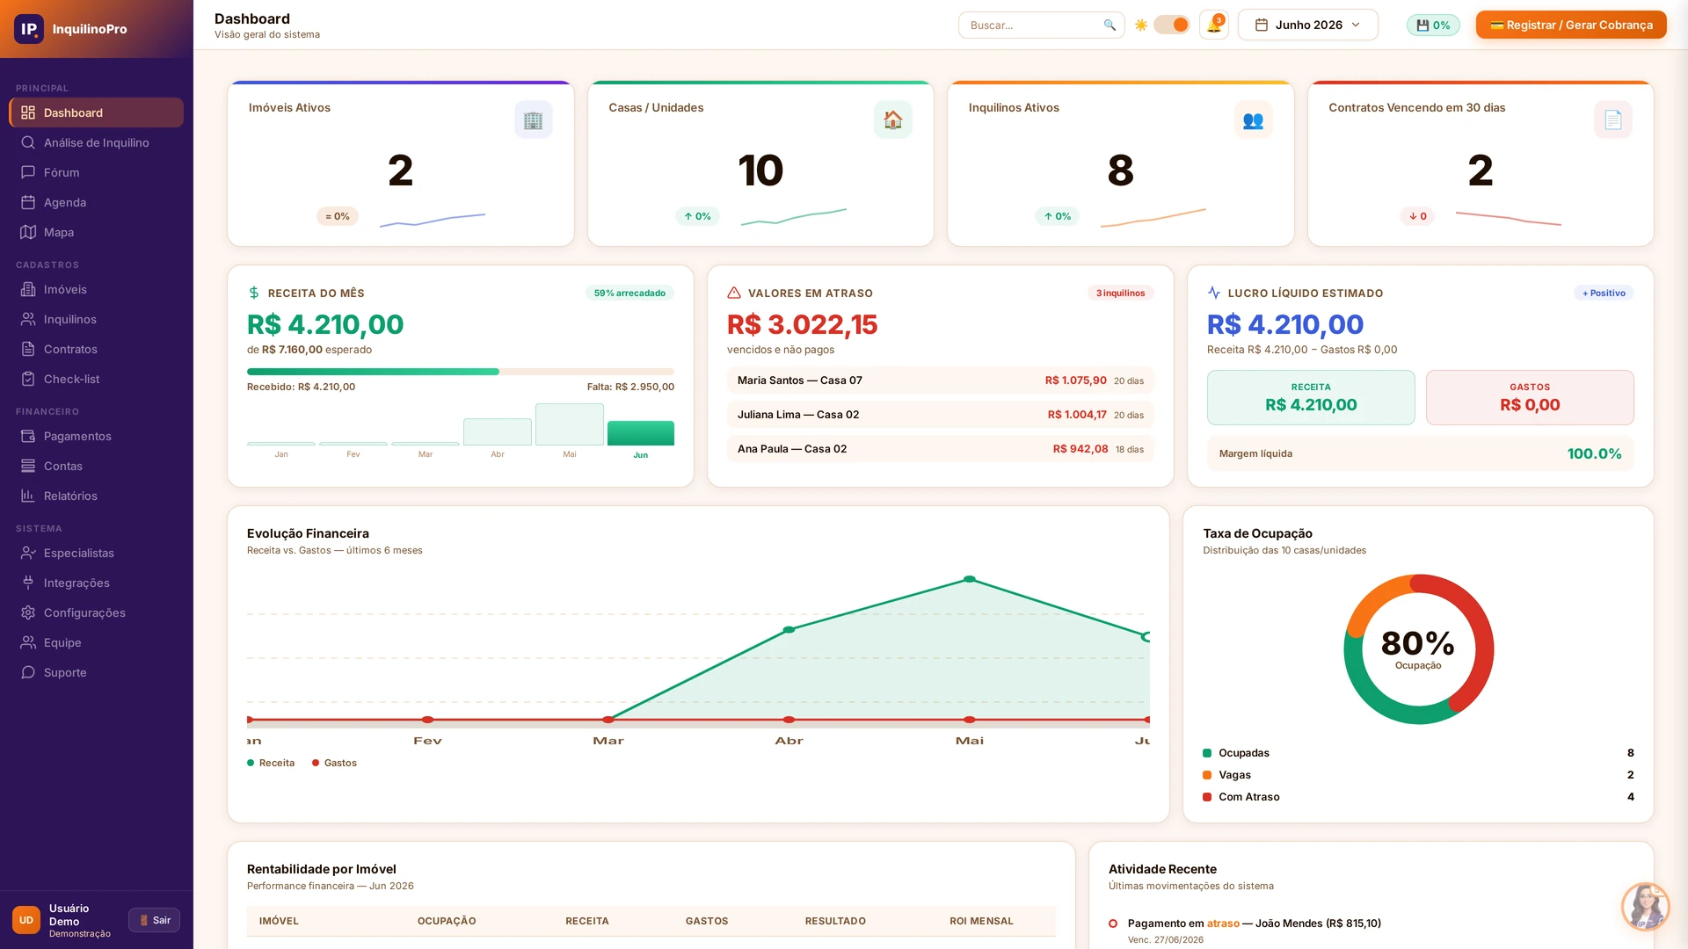Click the OCUPAÇÃO column header

[447, 921]
